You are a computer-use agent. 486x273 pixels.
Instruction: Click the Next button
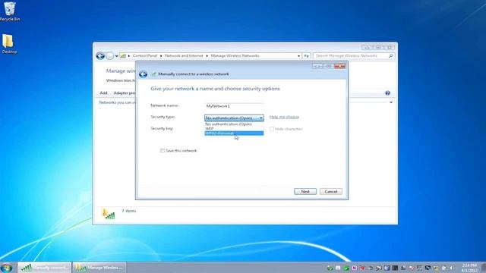(305, 192)
